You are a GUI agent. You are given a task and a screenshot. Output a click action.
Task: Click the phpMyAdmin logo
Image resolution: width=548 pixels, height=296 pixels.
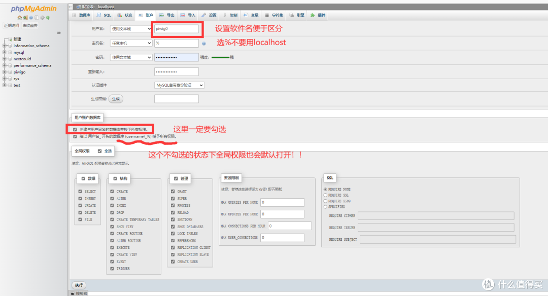coord(33,9)
